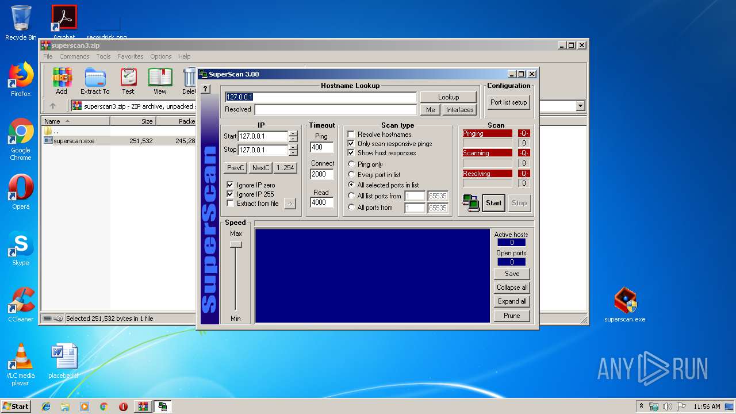The width and height of the screenshot is (736, 414).
Task: Open the Favorites menu
Action: 131,56
